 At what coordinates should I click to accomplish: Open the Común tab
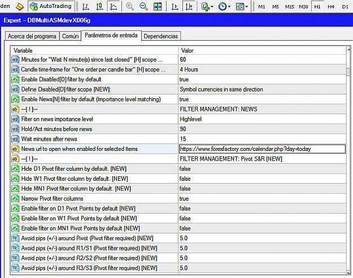pyautogui.click(x=70, y=36)
